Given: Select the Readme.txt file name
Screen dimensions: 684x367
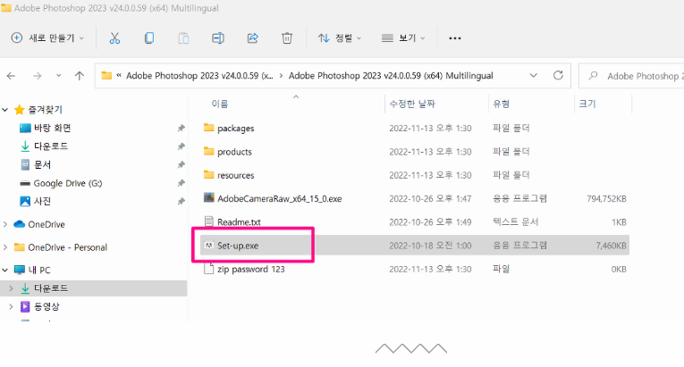Looking at the screenshot, I should coord(239,222).
